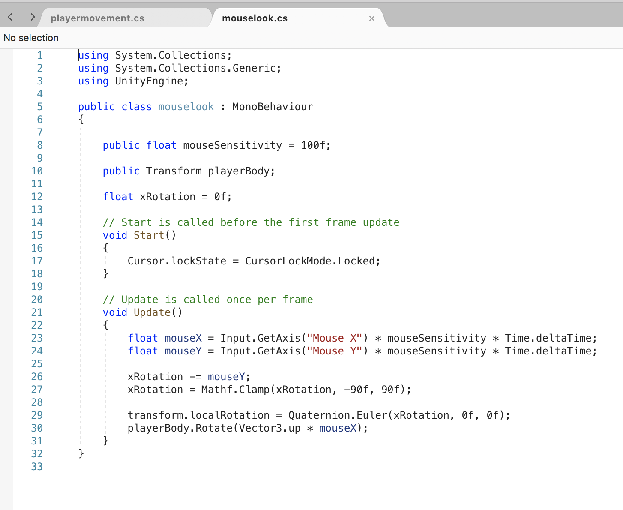Click the '100f;' value on line 8
The image size is (623, 510).
click(x=316, y=145)
